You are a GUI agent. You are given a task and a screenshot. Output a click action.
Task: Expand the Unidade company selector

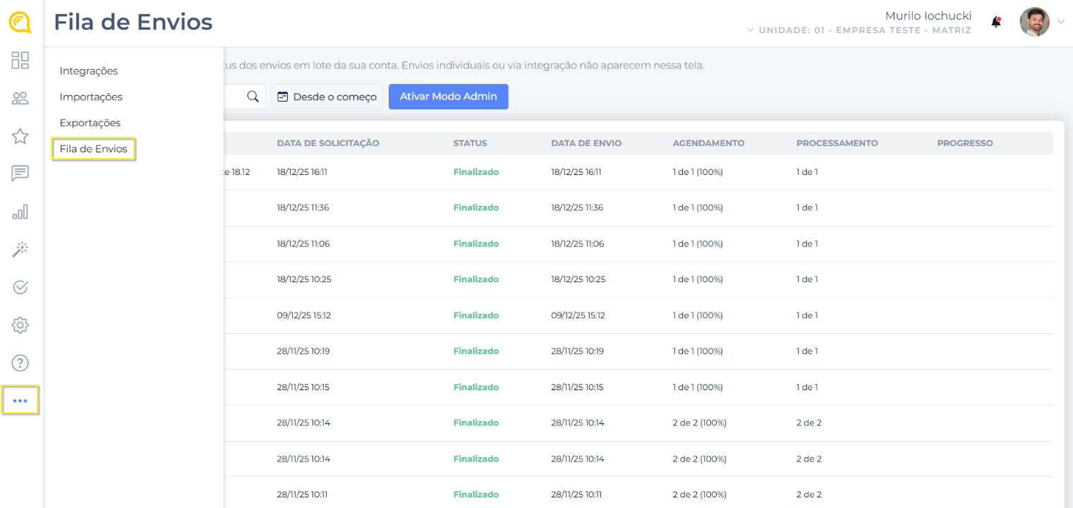[859, 30]
